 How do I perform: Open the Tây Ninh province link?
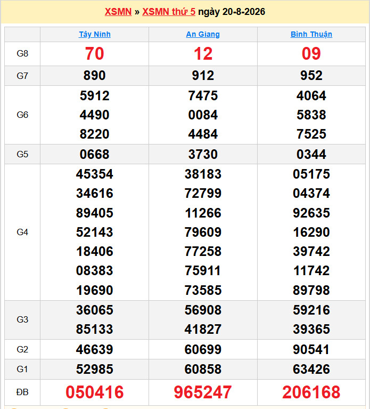(x=95, y=34)
